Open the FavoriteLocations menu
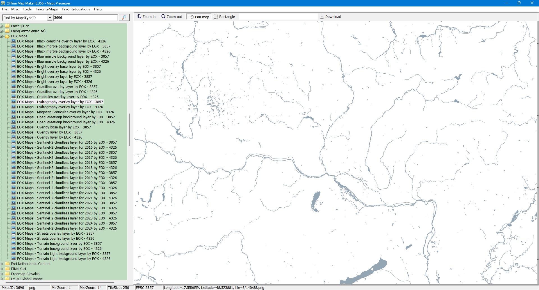Screen dimensions: 539x290 pos(76,9)
